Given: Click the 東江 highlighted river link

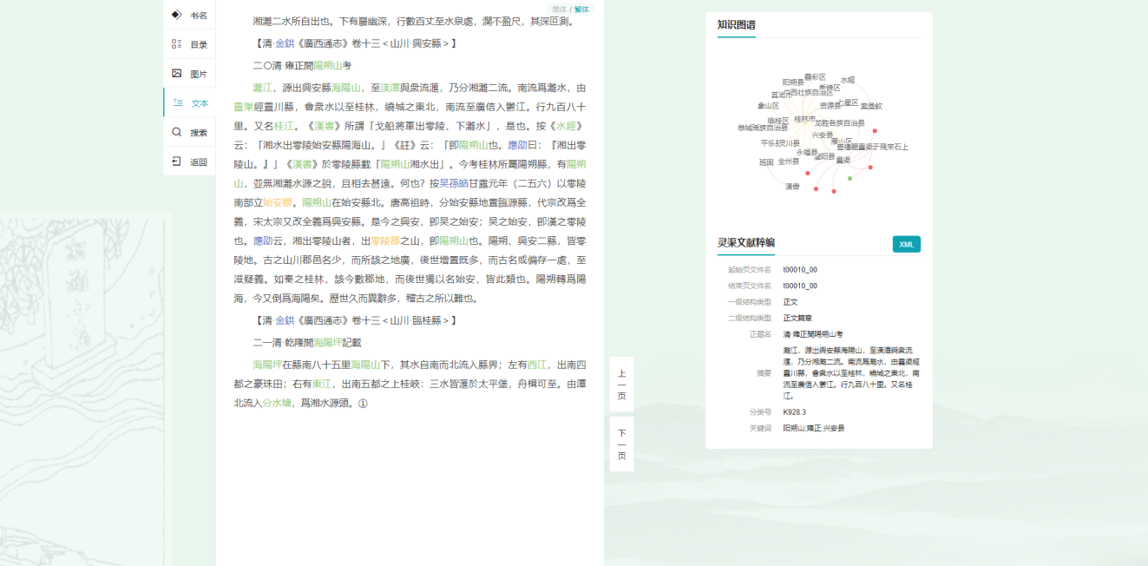Looking at the screenshot, I should click(x=322, y=385).
